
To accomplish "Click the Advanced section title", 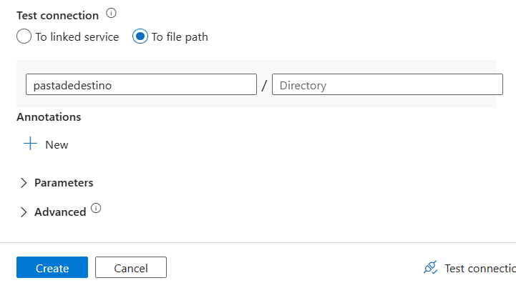I will pyautogui.click(x=60, y=212).
